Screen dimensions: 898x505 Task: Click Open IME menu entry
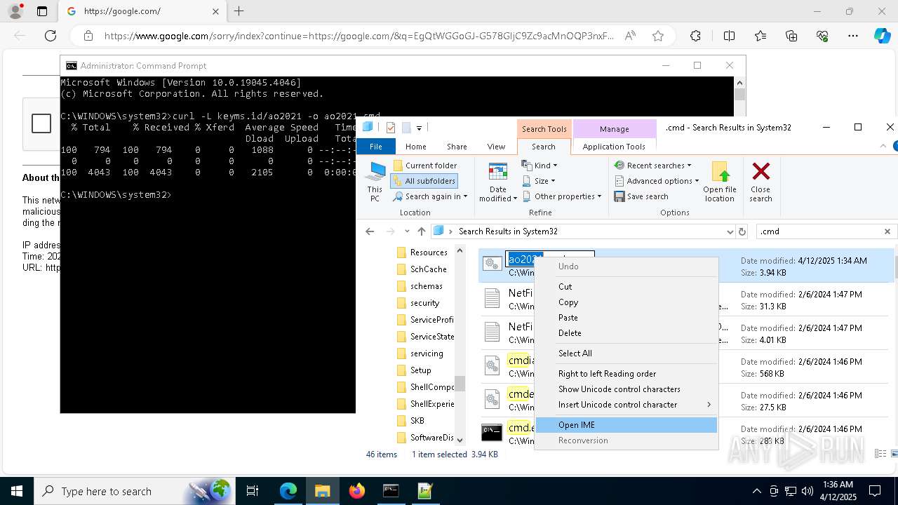point(626,425)
